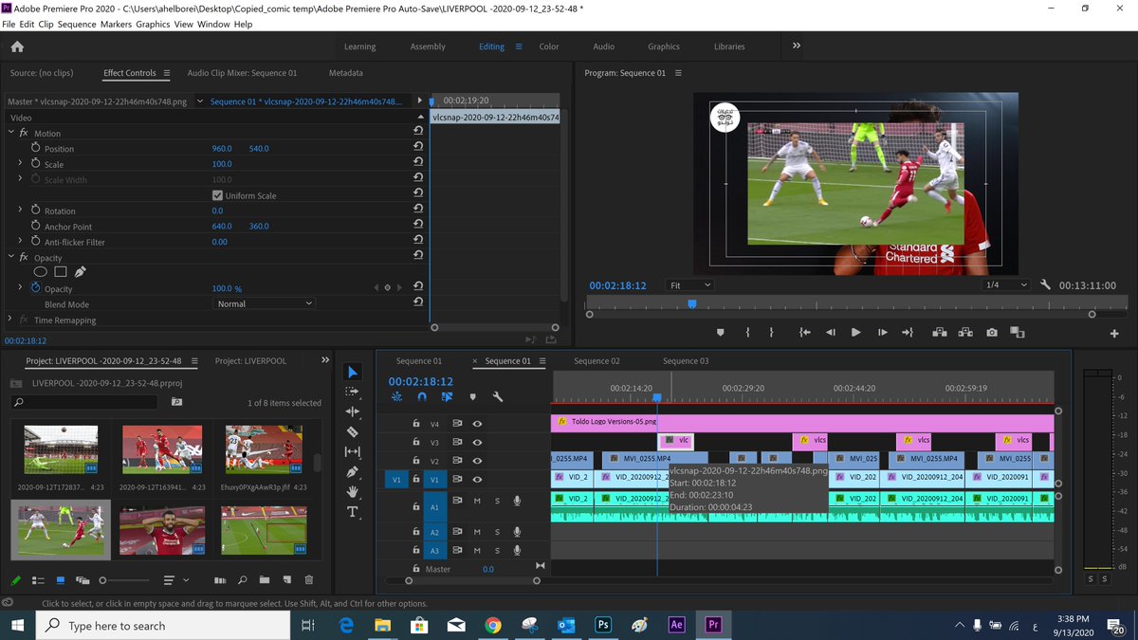Mute audio track A1
The height and width of the screenshot is (640, 1138).
[477, 501]
